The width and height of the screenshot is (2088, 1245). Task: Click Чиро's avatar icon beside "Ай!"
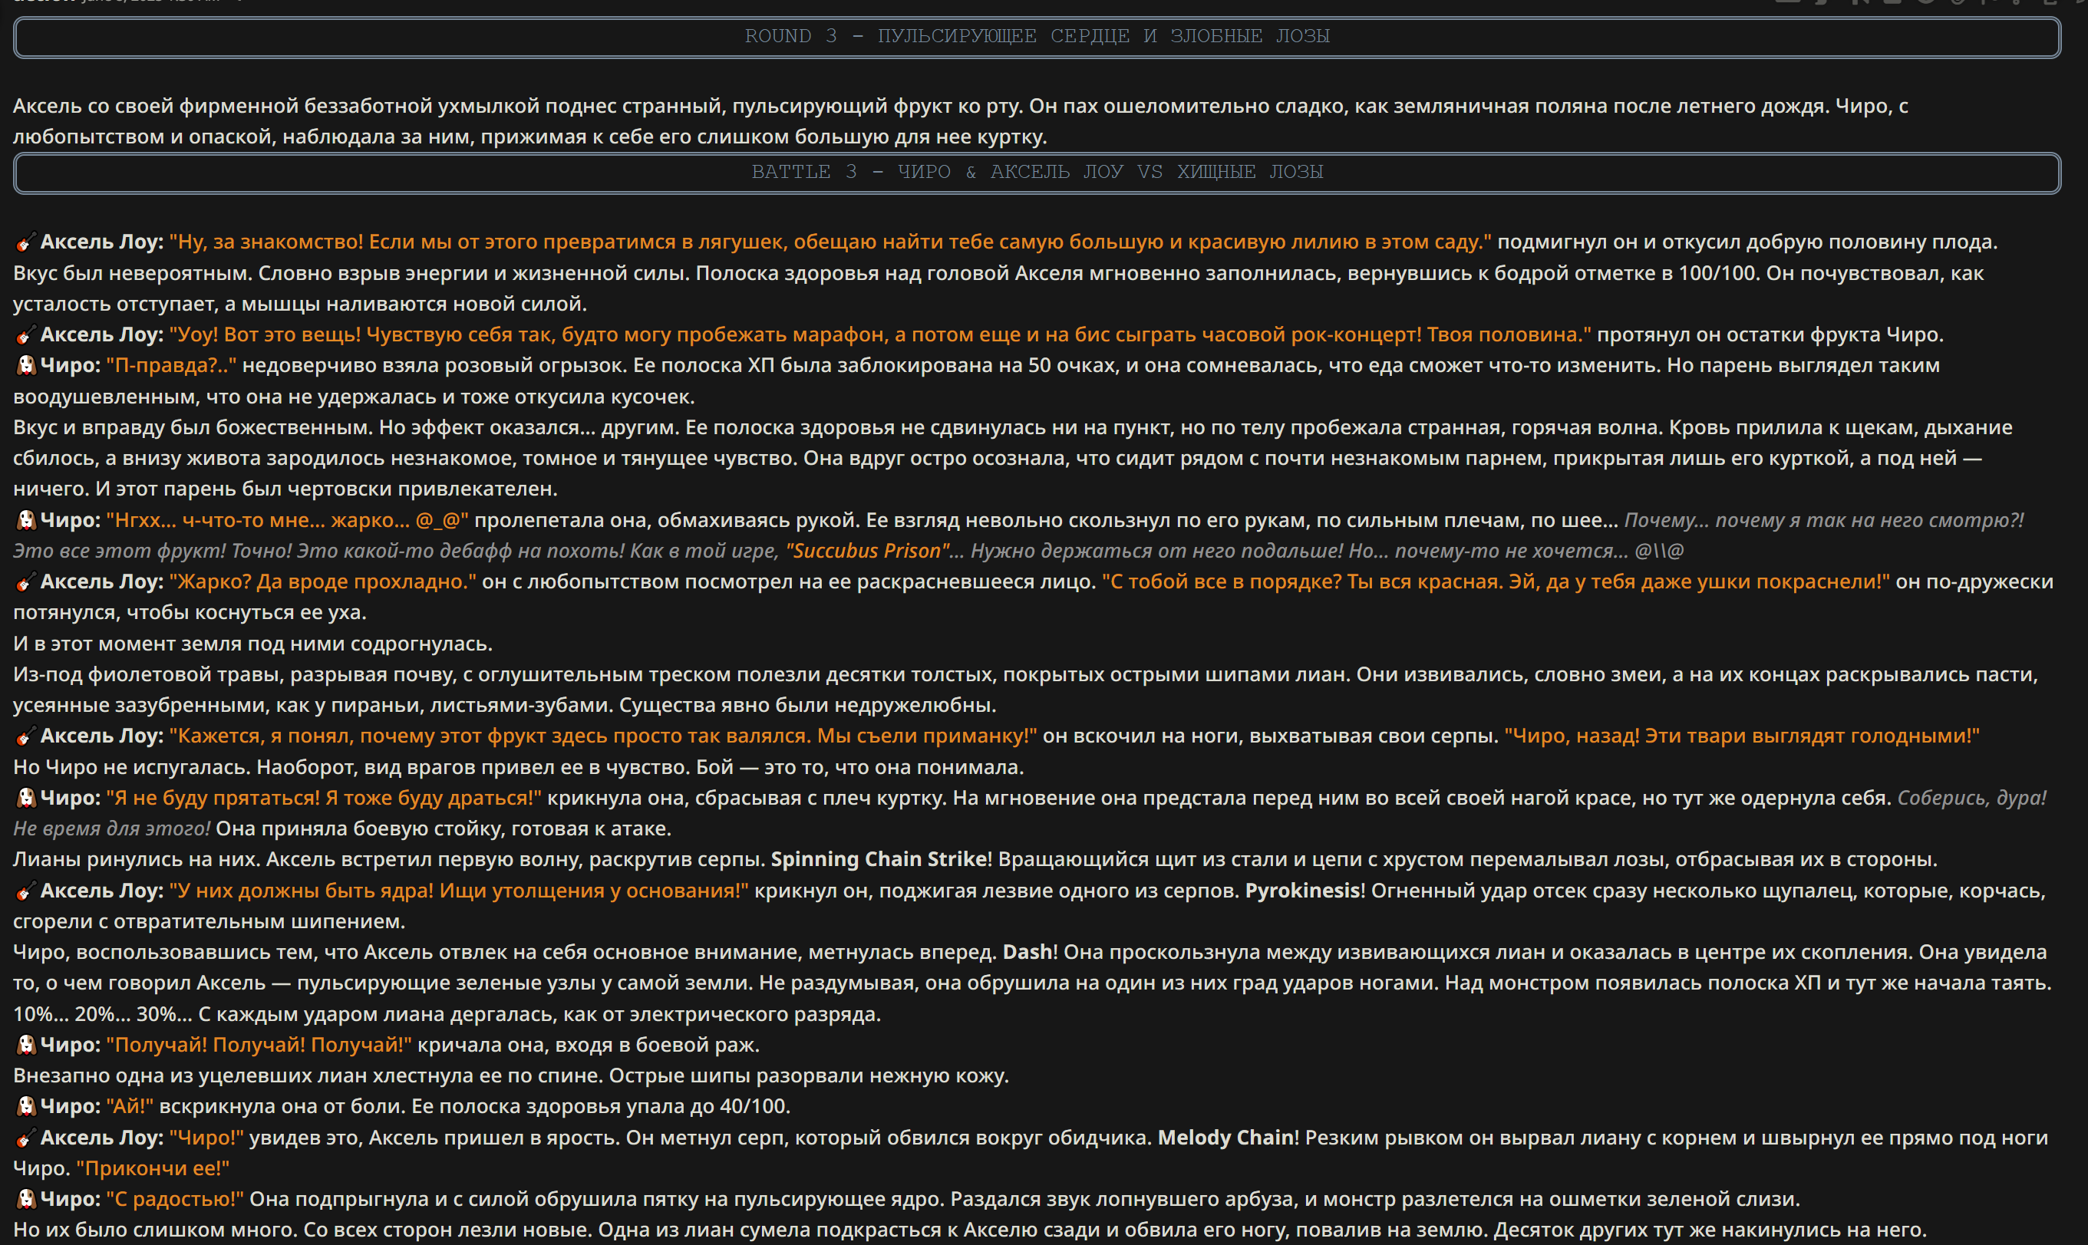[25, 1107]
